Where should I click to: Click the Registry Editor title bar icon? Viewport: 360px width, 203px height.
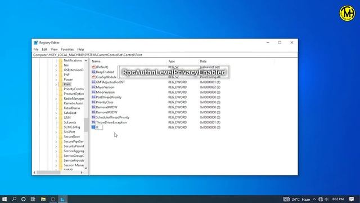pyautogui.click(x=35, y=43)
